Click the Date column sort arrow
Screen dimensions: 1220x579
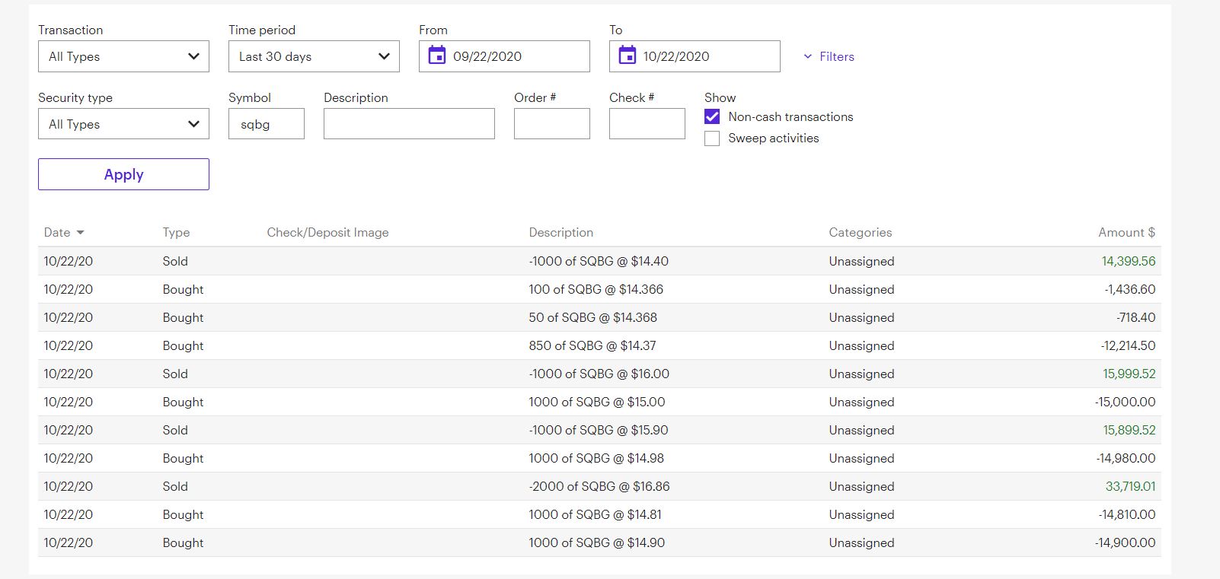[81, 233]
